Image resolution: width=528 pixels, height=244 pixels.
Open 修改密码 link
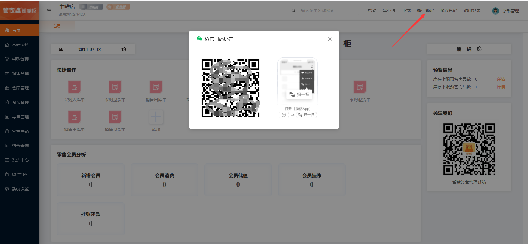click(449, 10)
